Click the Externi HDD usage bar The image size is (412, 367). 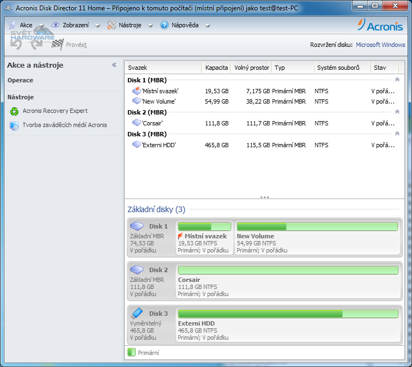[x=288, y=314]
